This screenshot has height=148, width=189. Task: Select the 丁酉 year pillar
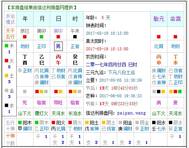25,60
